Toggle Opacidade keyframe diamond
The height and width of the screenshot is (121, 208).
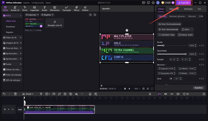[201, 54]
